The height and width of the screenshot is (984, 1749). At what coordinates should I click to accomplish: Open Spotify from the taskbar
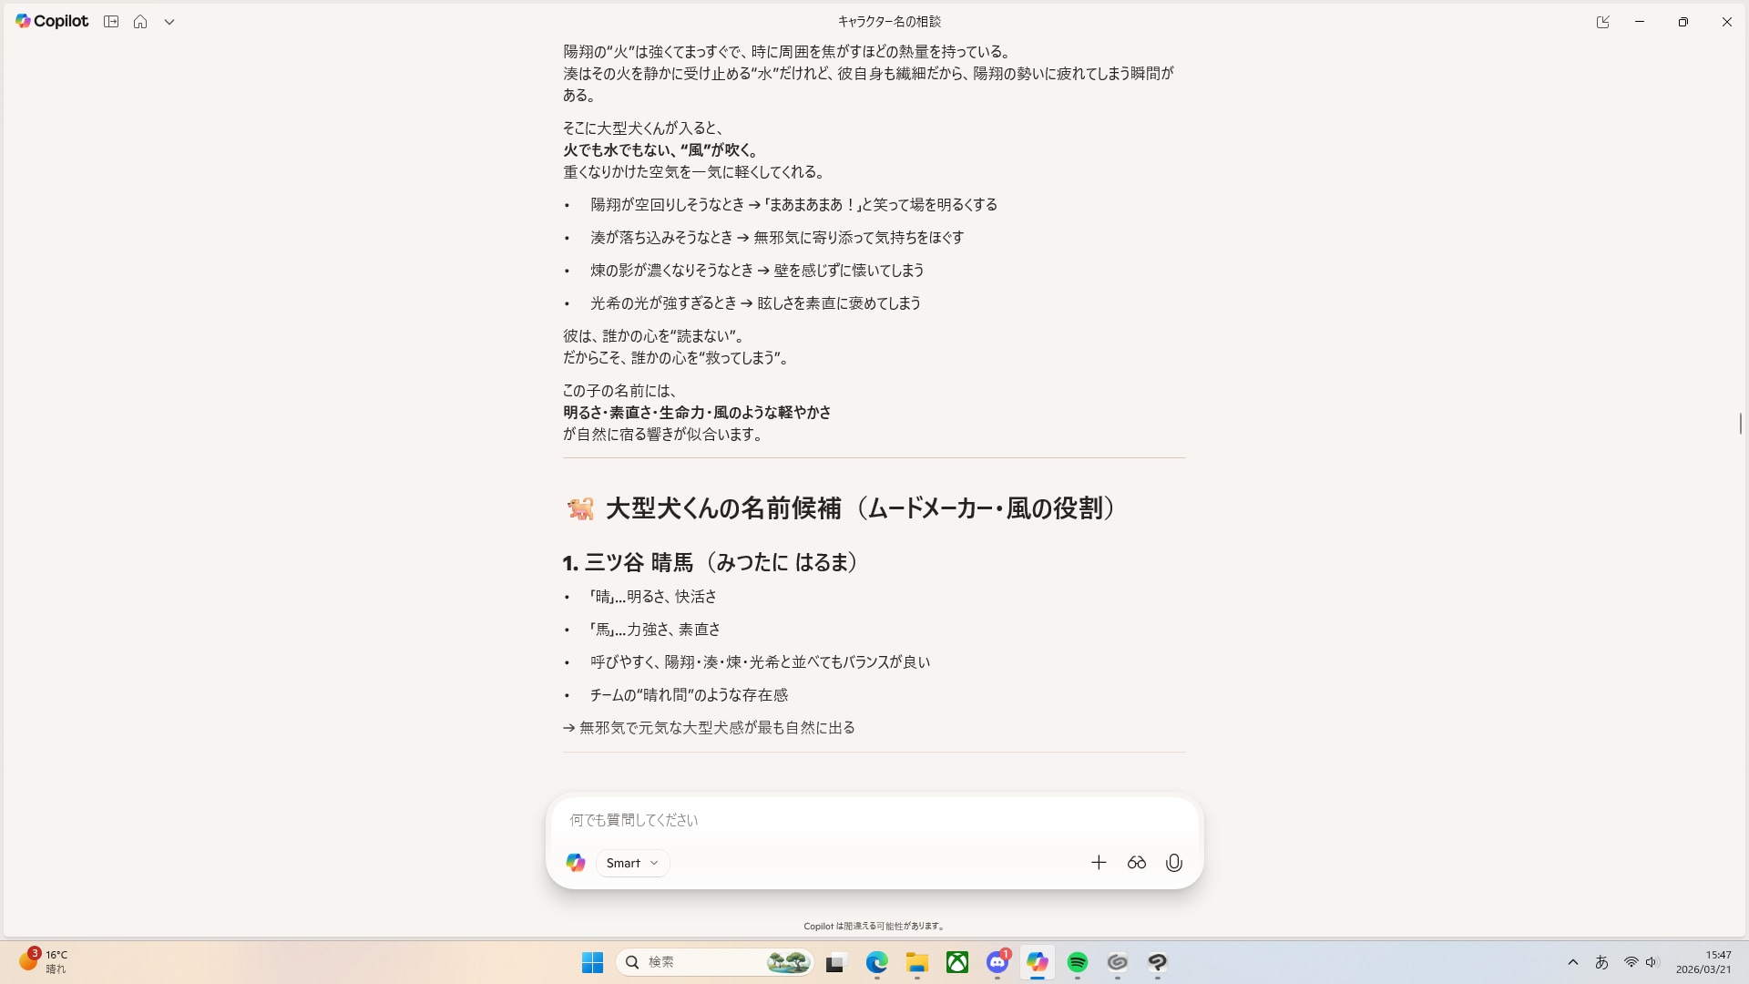(x=1078, y=962)
